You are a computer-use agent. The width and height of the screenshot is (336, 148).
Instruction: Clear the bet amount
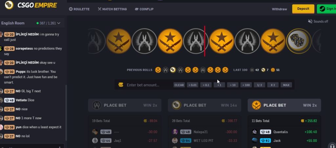pos(179,85)
